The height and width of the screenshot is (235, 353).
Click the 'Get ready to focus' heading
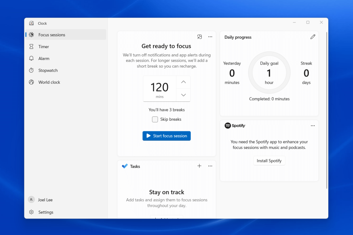tap(166, 46)
